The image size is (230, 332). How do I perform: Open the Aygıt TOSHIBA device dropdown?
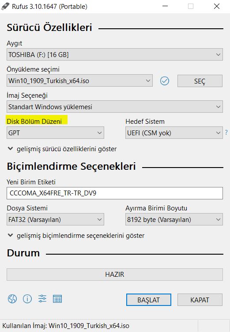(x=115, y=55)
